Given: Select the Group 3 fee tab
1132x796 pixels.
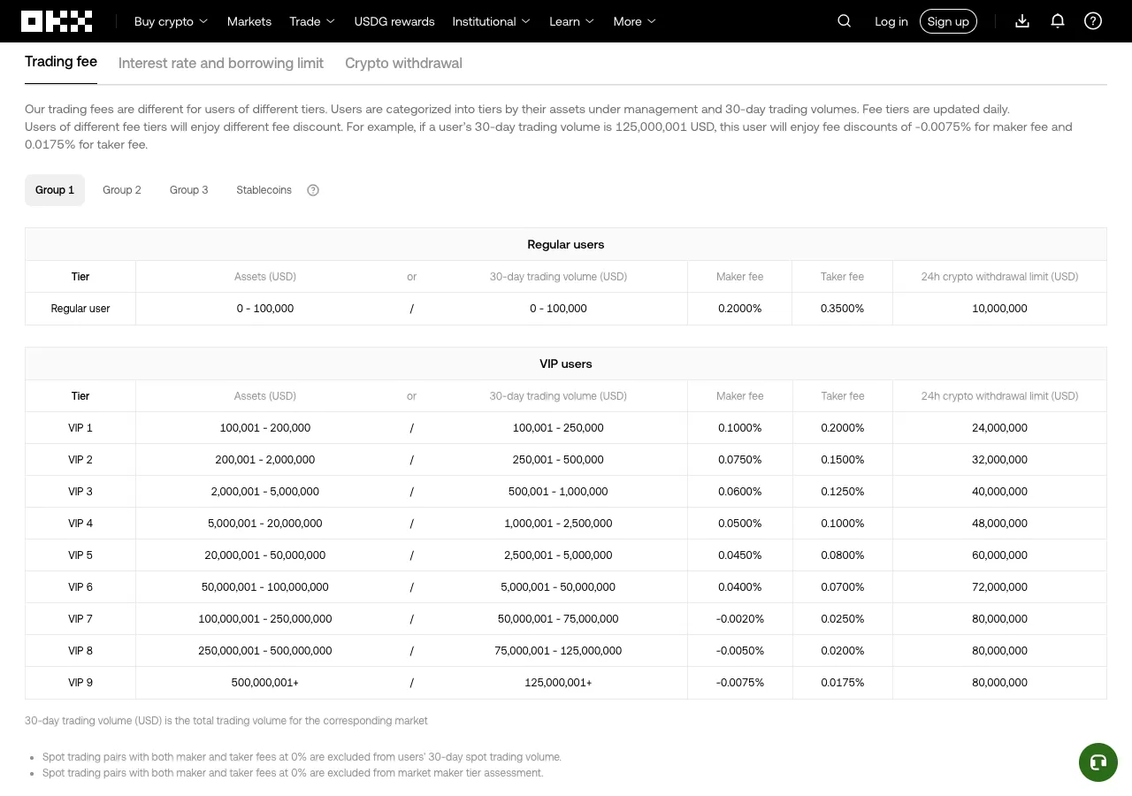Looking at the screenshot, I should tap(189, 190).
